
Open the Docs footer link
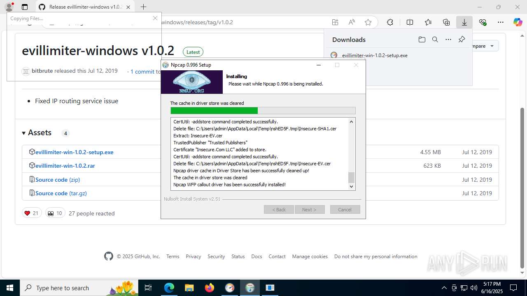tap(257, 257)
